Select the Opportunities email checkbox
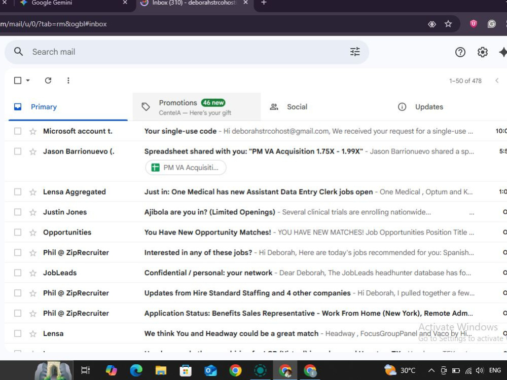The height and width of the screenshot is (380, 507). pyautogui.click(x=18, y=233)
